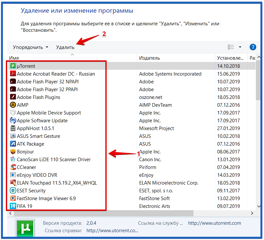Select the ASUS Smart Gesture entry
Screen dimensions: 264x240
point(39,136)
